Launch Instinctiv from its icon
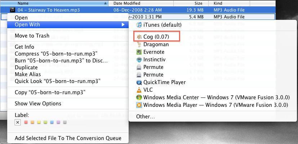The image size is (298, 144). (x=139, y=60)
